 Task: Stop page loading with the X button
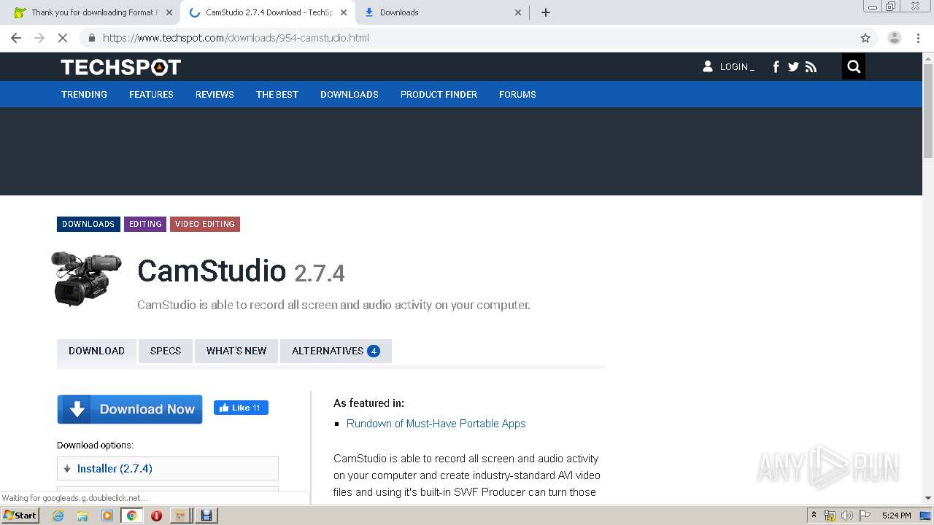63,38
